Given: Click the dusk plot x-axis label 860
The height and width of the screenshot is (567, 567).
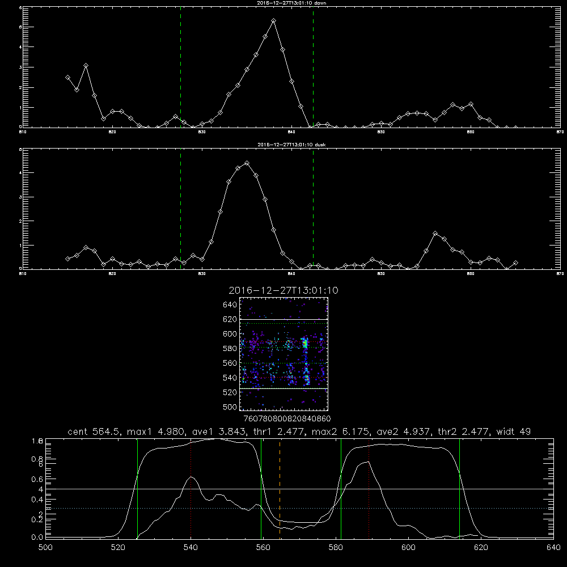Looking at the screenshot, I should pyautogui.click(x=471, y=274).
